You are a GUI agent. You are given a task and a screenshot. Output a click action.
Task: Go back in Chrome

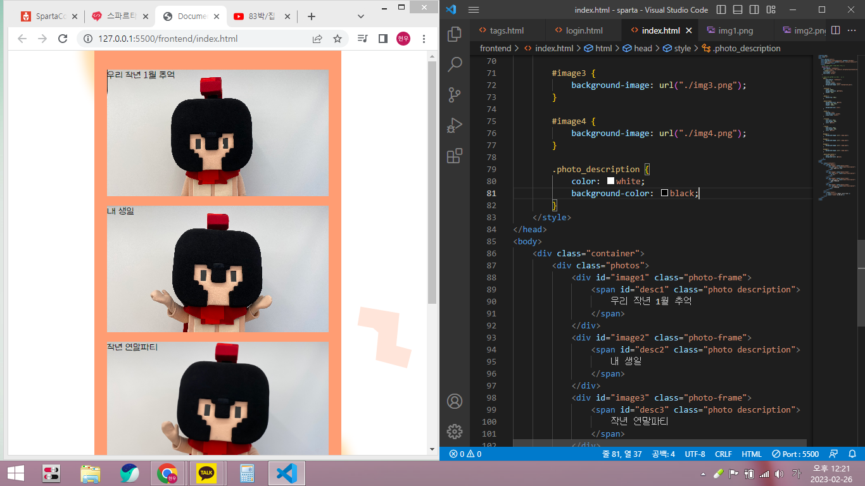22,39
